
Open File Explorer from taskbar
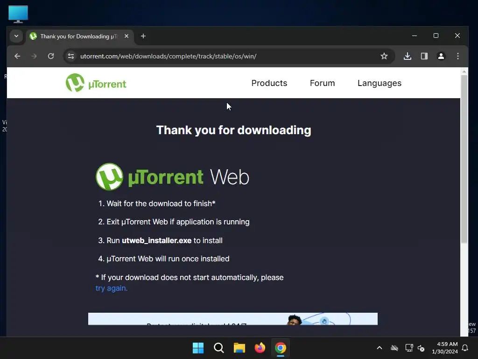(239, 348)
